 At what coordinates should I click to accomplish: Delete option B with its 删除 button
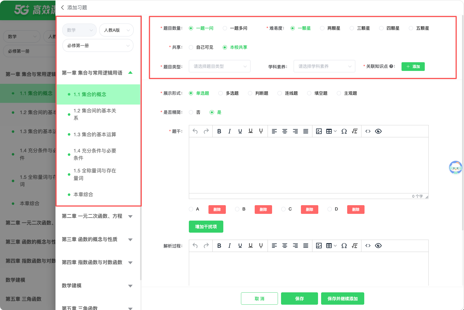click(263, 209)
